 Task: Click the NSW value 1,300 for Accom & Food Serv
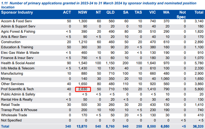(x=83, y=21)
